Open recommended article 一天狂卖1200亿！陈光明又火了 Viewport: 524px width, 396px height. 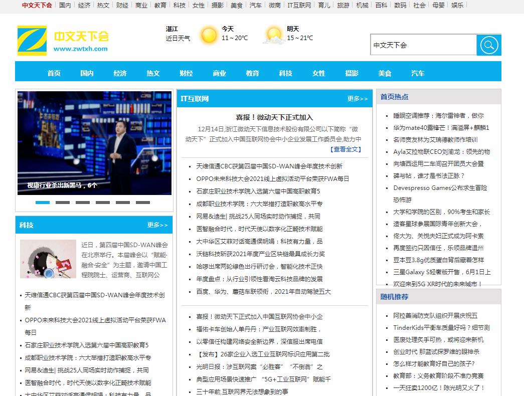pos(439,387)
